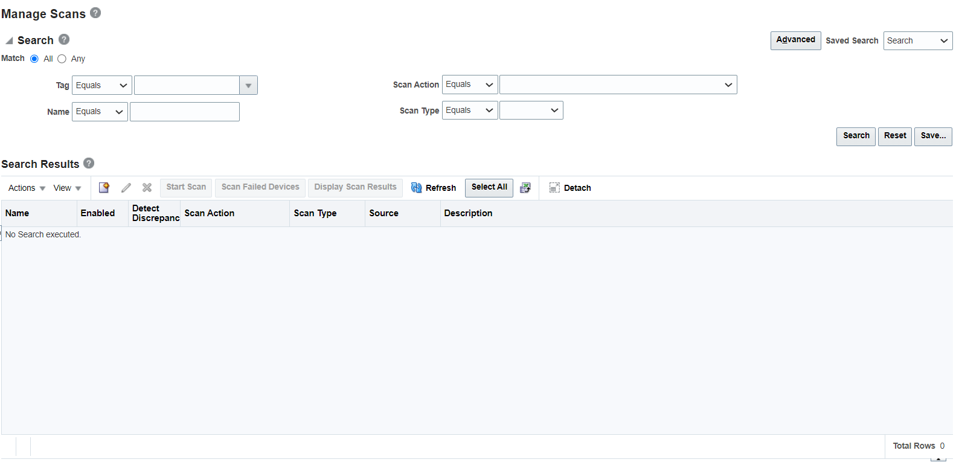Open help icon beside Search Results heading

(x=89, y=163)
